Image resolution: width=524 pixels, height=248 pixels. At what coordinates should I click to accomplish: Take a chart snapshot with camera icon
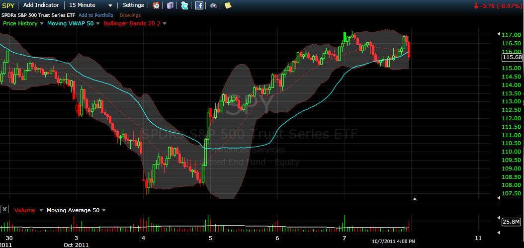click(214, 5)
